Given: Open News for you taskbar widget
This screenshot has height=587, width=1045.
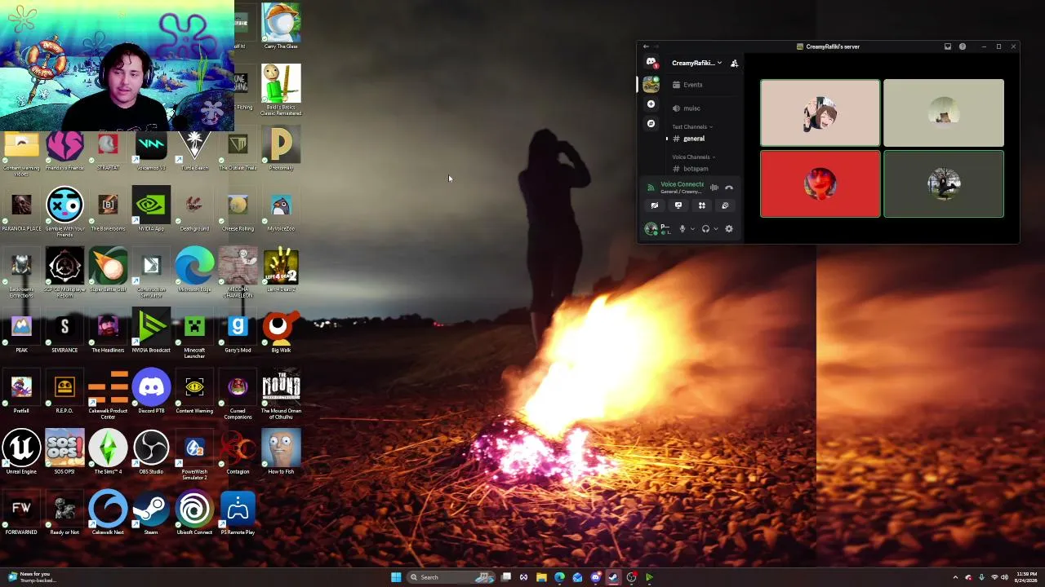Looking at the screenshot, I should click(x=33, y=577).
